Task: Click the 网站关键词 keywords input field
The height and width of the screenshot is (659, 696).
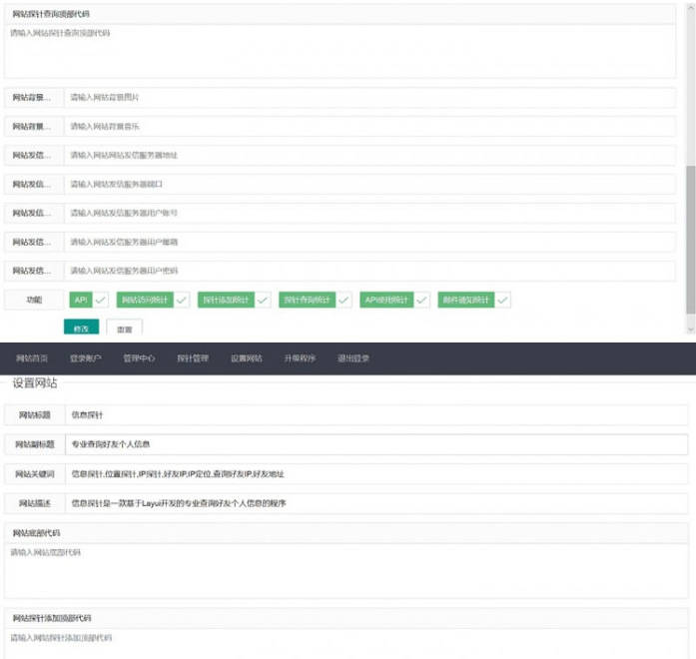Action: (x=376, y=474)
